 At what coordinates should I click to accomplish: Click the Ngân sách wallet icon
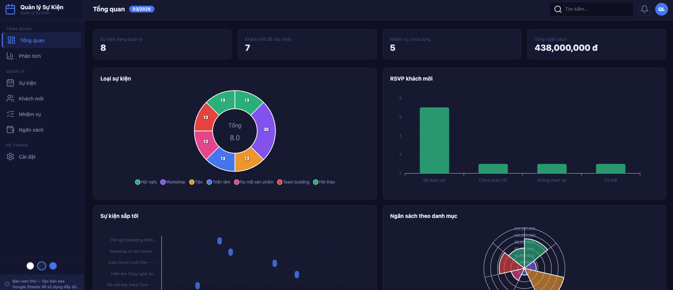10,130
